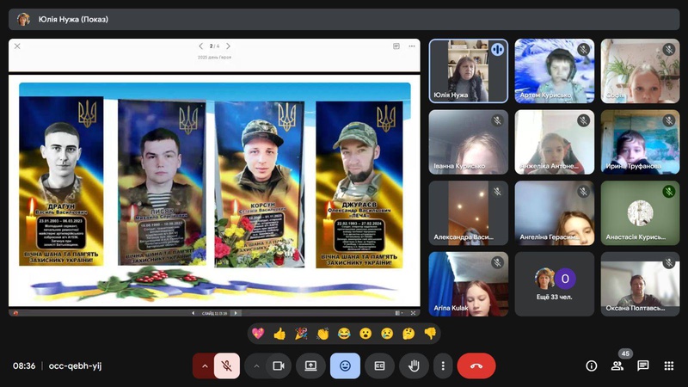Start presenting your screen

coord(310,365)
